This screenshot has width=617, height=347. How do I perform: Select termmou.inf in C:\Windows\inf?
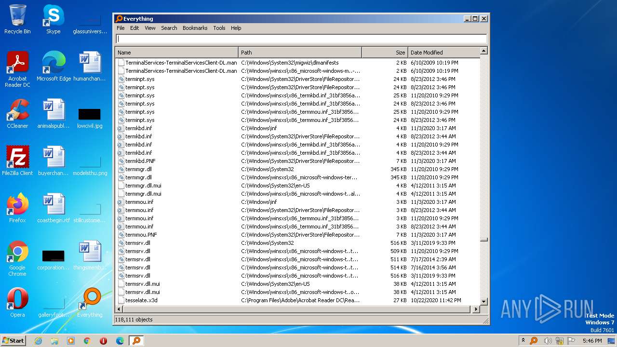click(298, 202)
